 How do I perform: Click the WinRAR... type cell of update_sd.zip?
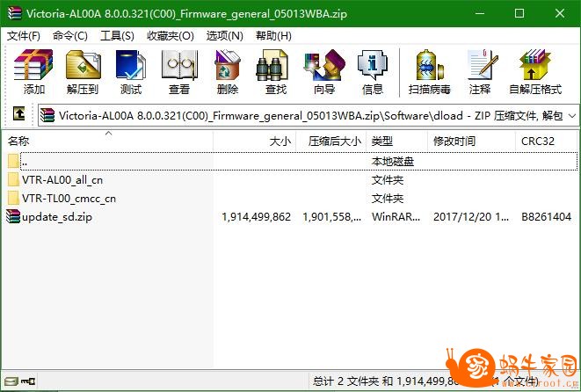tap(396, 217)
